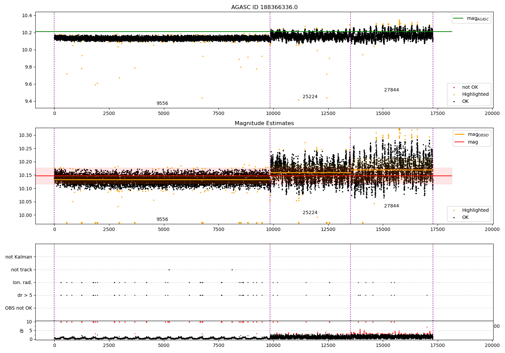Click the 'dr' y-axis label at bottom
Viewport: 505px width, 353px height.
[x=22, y=330]
